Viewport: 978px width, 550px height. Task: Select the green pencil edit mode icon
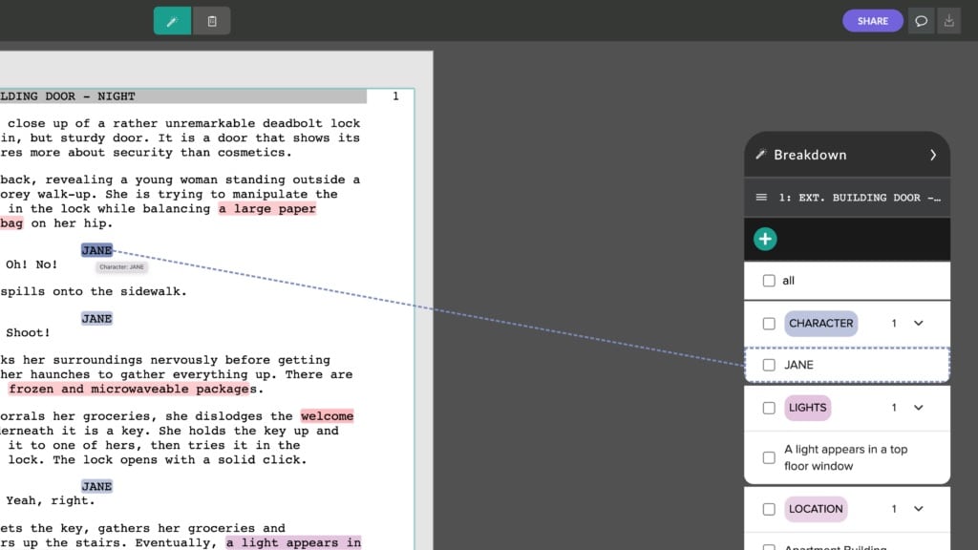(x=172, y=21)
